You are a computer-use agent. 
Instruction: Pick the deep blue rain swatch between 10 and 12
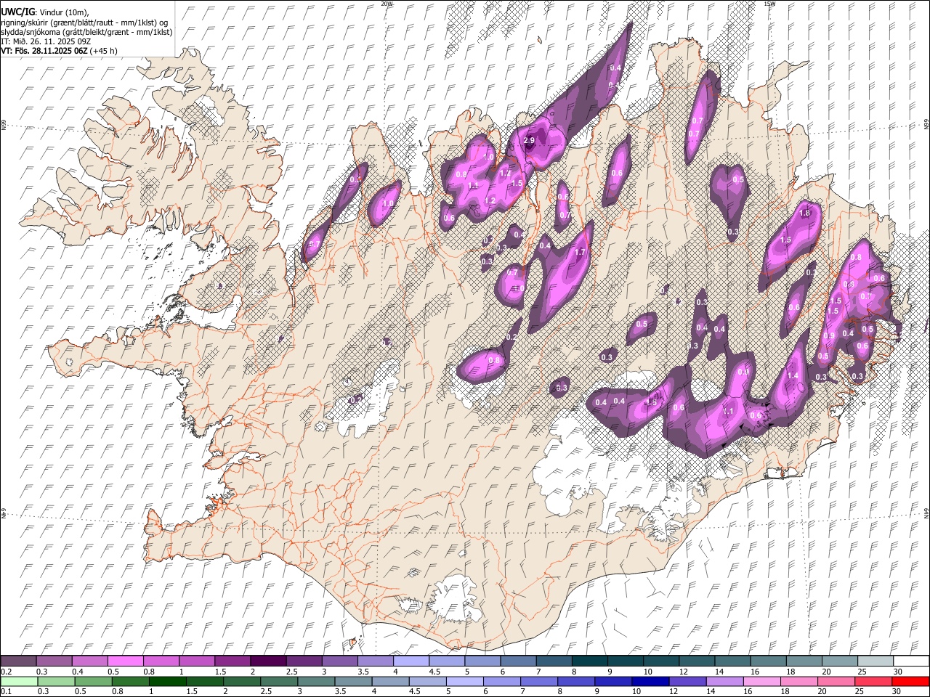pyautogui.click(x=650, y=681)
